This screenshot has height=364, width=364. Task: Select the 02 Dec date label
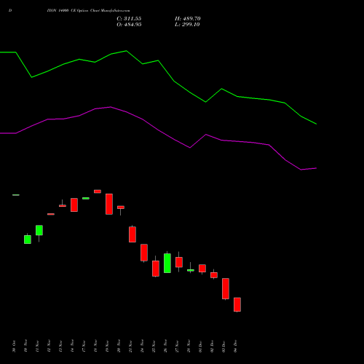pos(212,346)
